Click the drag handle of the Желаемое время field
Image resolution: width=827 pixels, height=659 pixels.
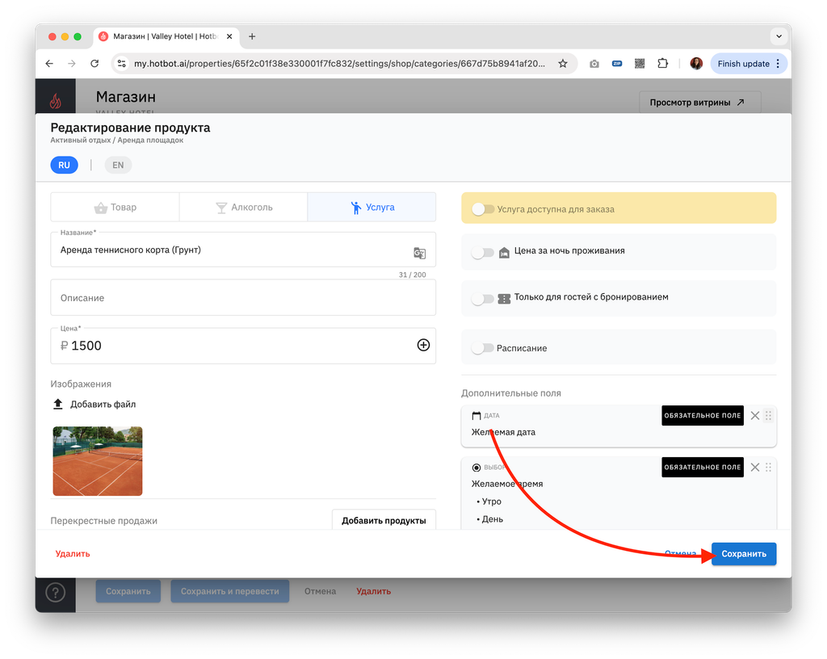tap(768, 467)
